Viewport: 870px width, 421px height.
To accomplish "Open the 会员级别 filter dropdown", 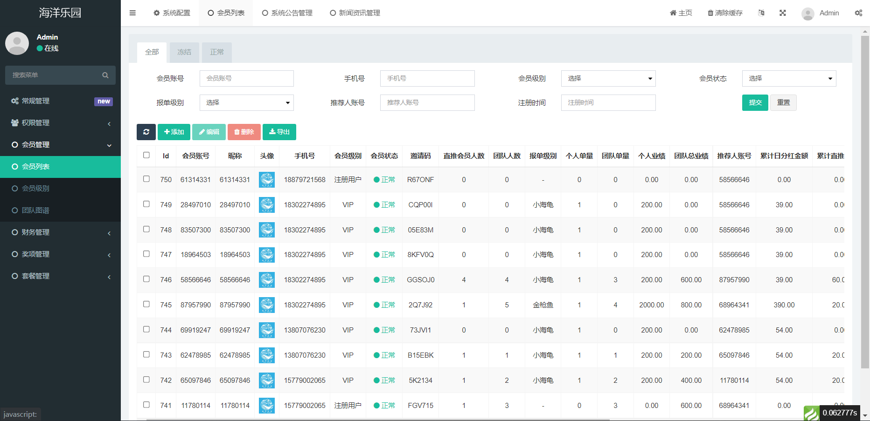I will pos(608,78).
